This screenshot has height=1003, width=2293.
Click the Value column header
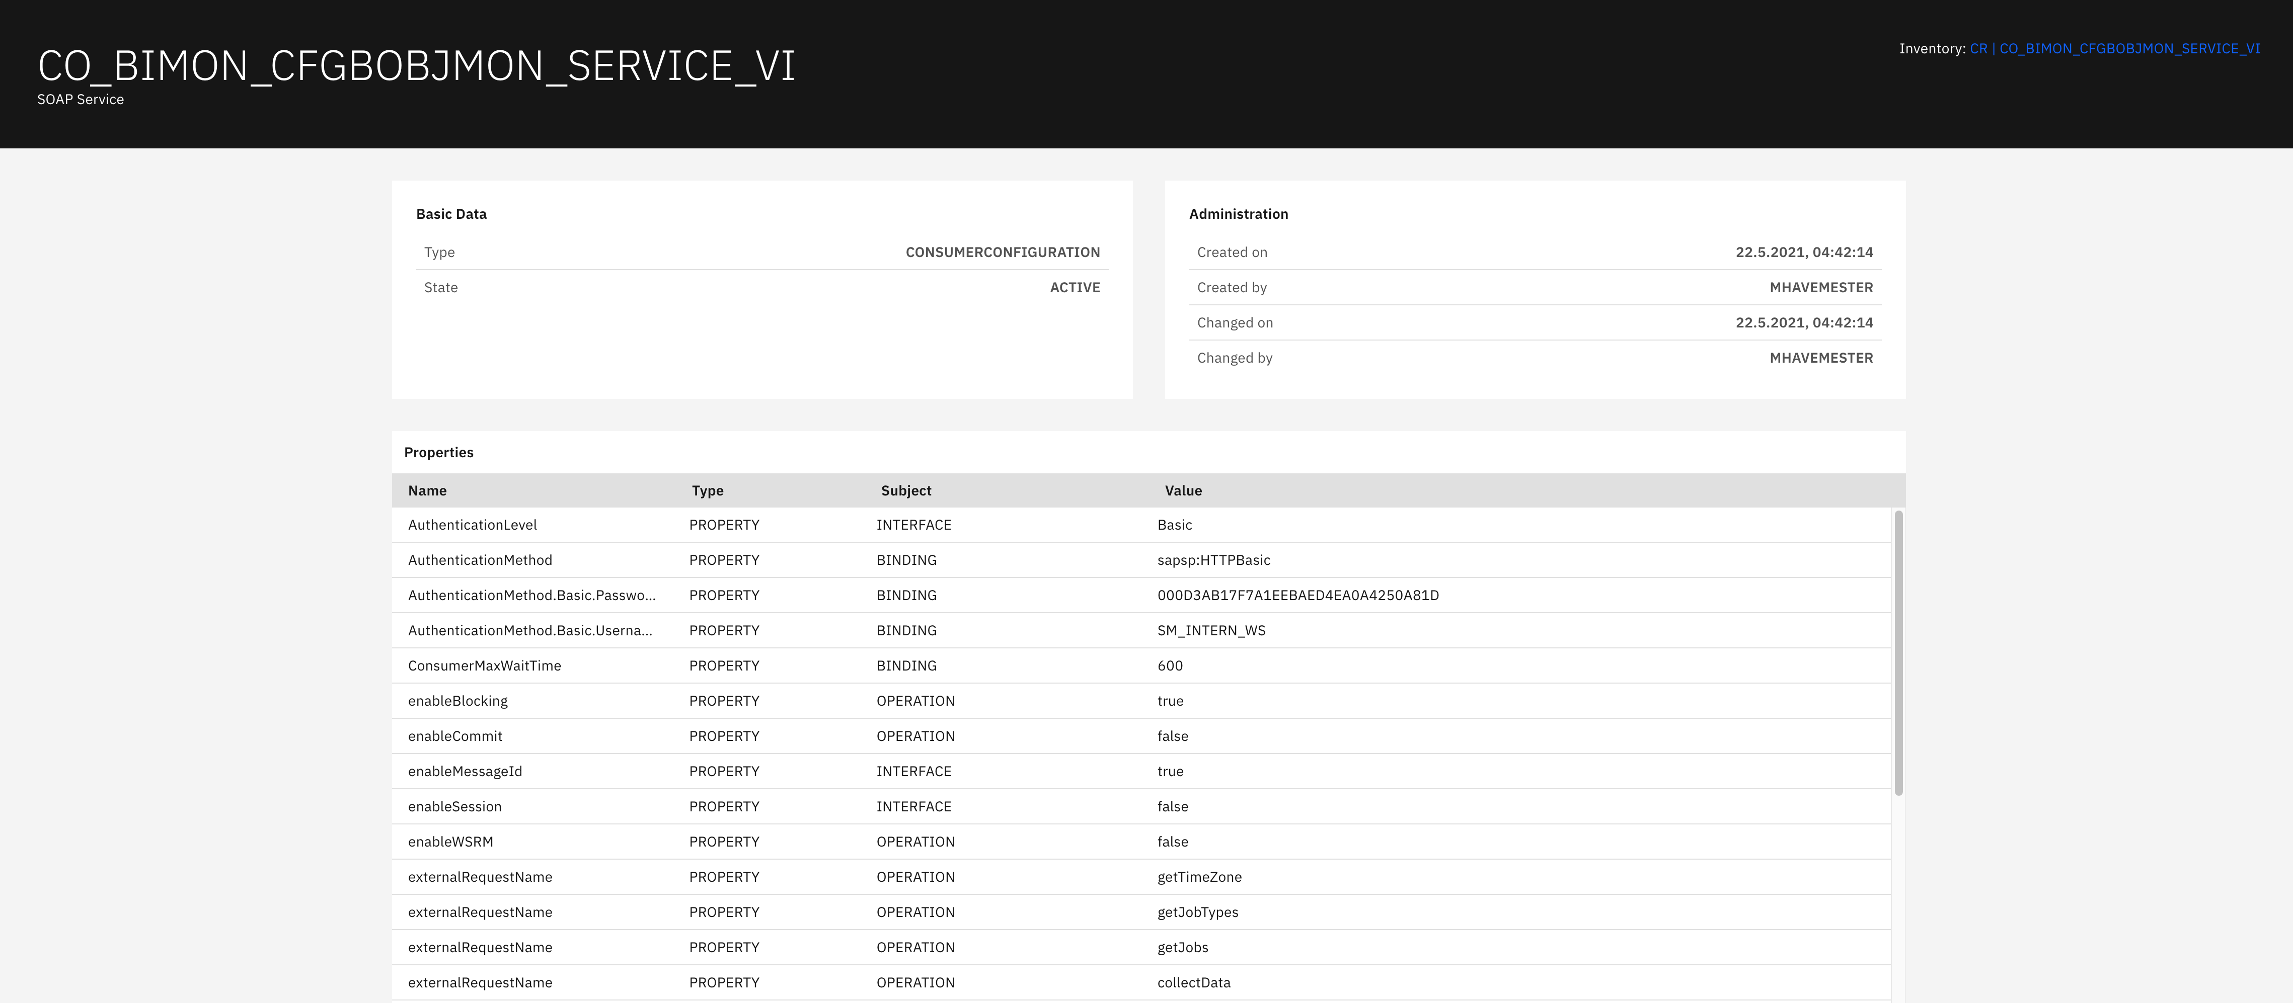(1183, 490)
